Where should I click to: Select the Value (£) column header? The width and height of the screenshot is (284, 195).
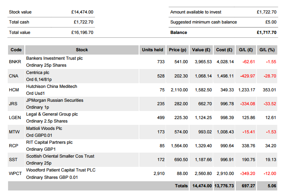201,50
